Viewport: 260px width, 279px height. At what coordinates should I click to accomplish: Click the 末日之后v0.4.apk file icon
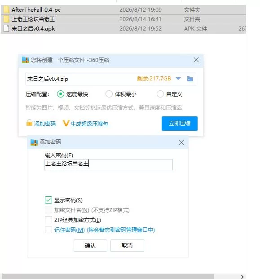click(6, 28)
